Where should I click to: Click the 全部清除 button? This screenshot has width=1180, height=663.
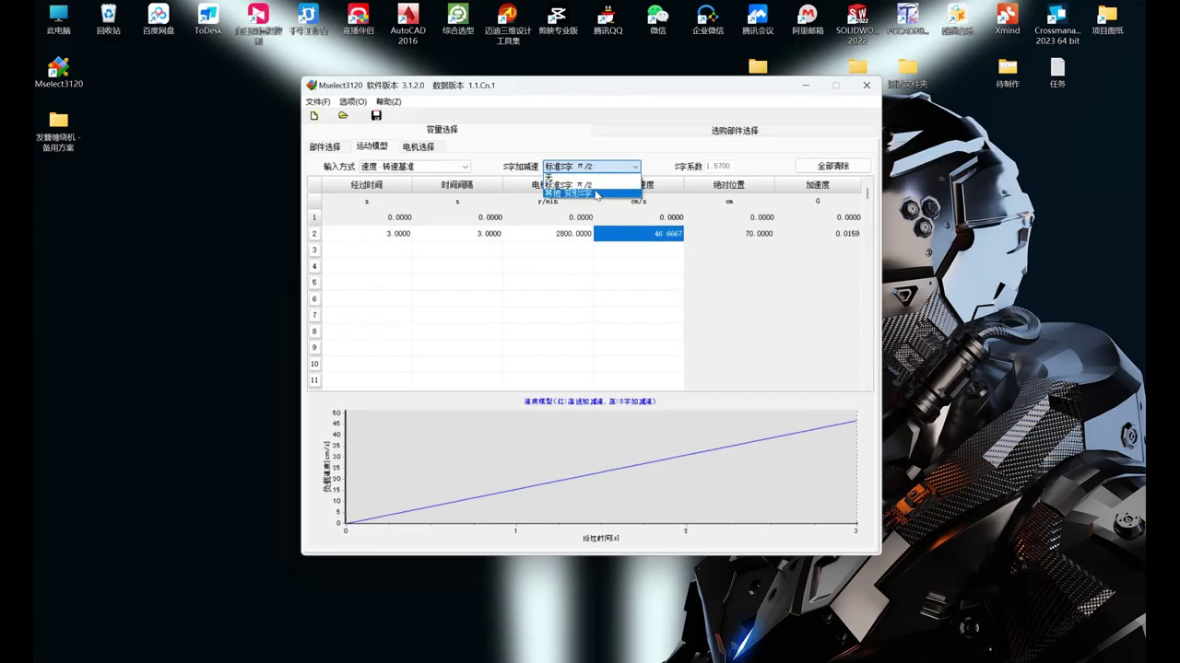[x=832, y=167]
